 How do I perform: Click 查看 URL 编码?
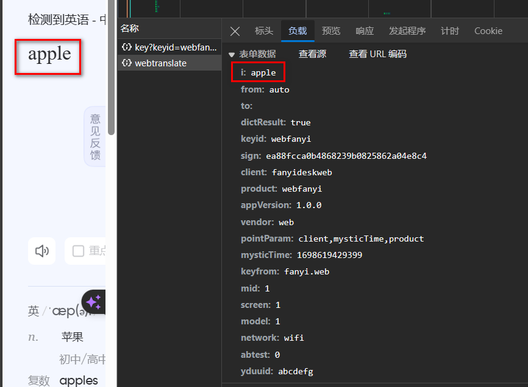[x=377, y=54]
